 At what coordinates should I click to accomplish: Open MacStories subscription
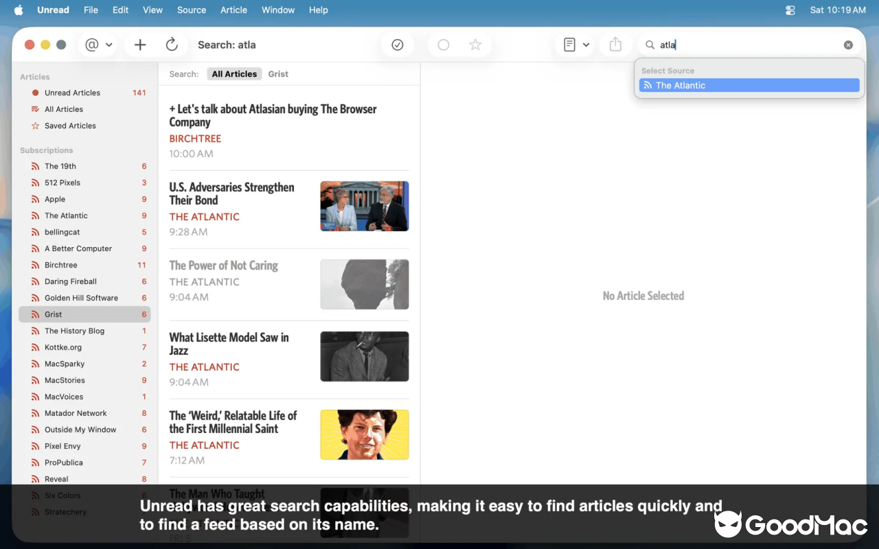[84, 380]
